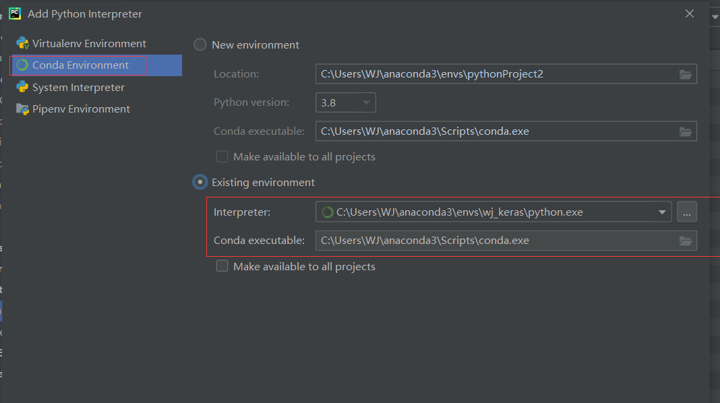The image size is (720, 403).
Task: Select the Existing environment radio button
Action: tap(200, 182)
